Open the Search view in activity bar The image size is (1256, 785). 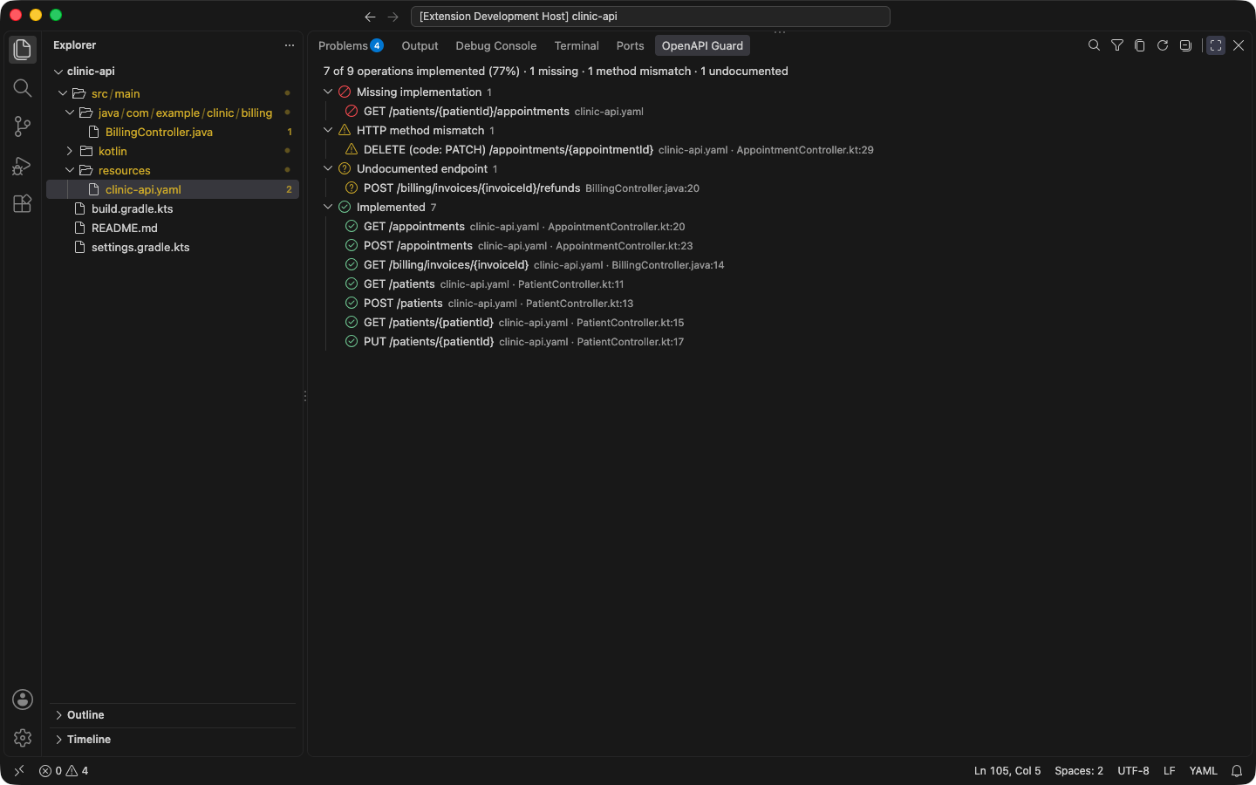(x=23, y=88)
